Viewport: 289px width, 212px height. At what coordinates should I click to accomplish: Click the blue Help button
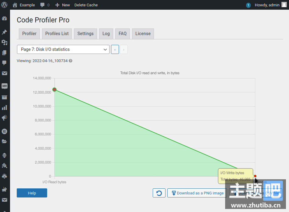32,193
